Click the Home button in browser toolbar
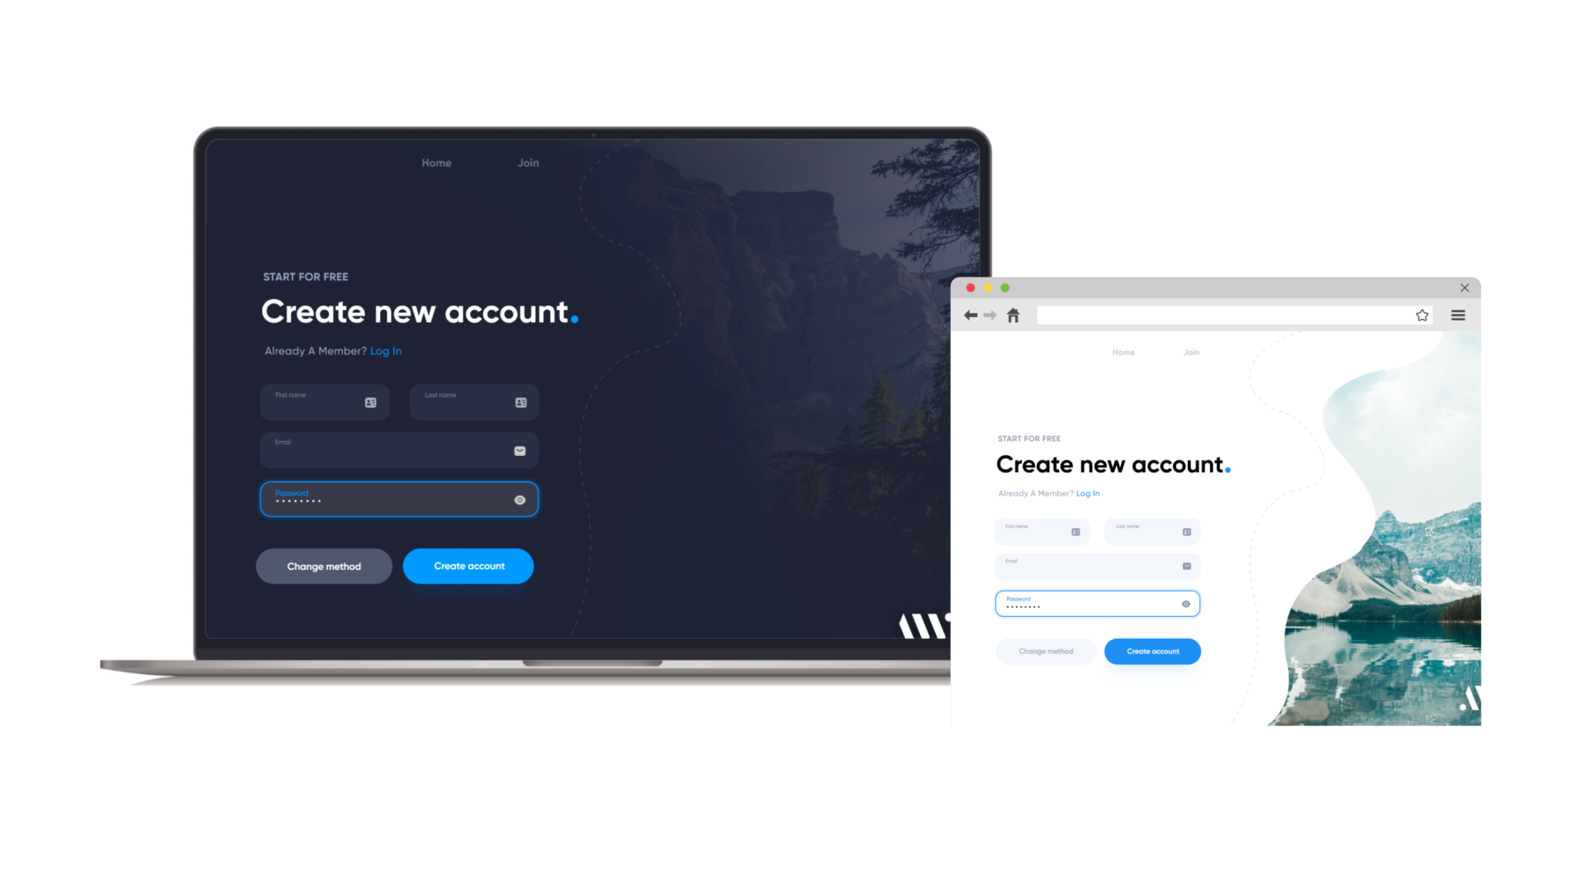This screenshot has width=1586, height=892. (x=1013, y=315)
